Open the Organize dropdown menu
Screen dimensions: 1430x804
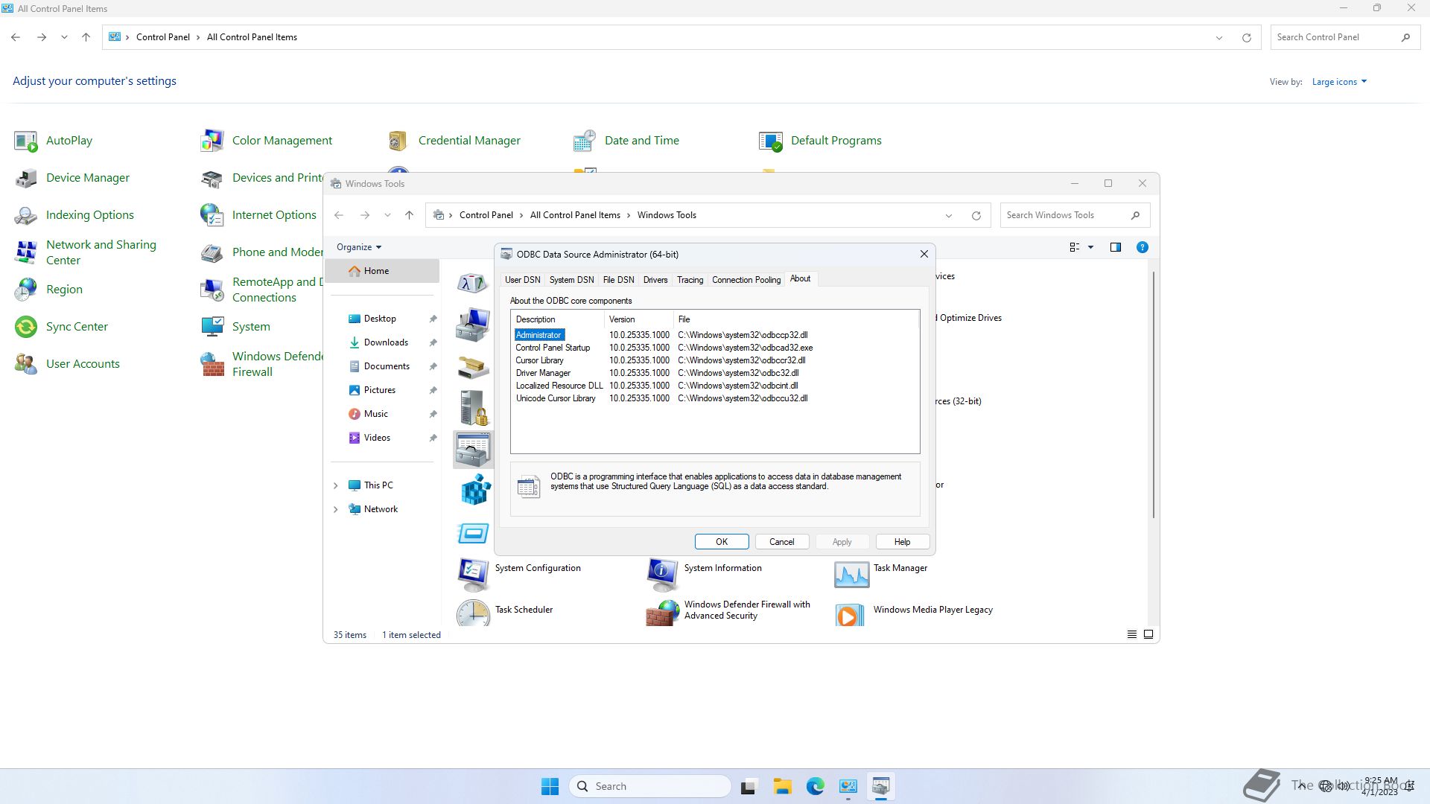358,247
